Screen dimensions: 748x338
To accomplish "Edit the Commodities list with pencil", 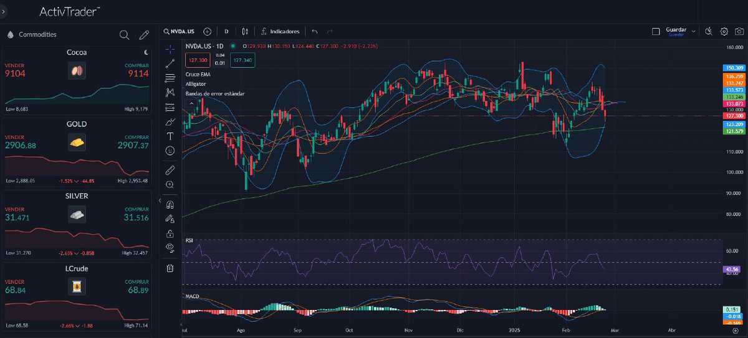I will pos(144,35).
